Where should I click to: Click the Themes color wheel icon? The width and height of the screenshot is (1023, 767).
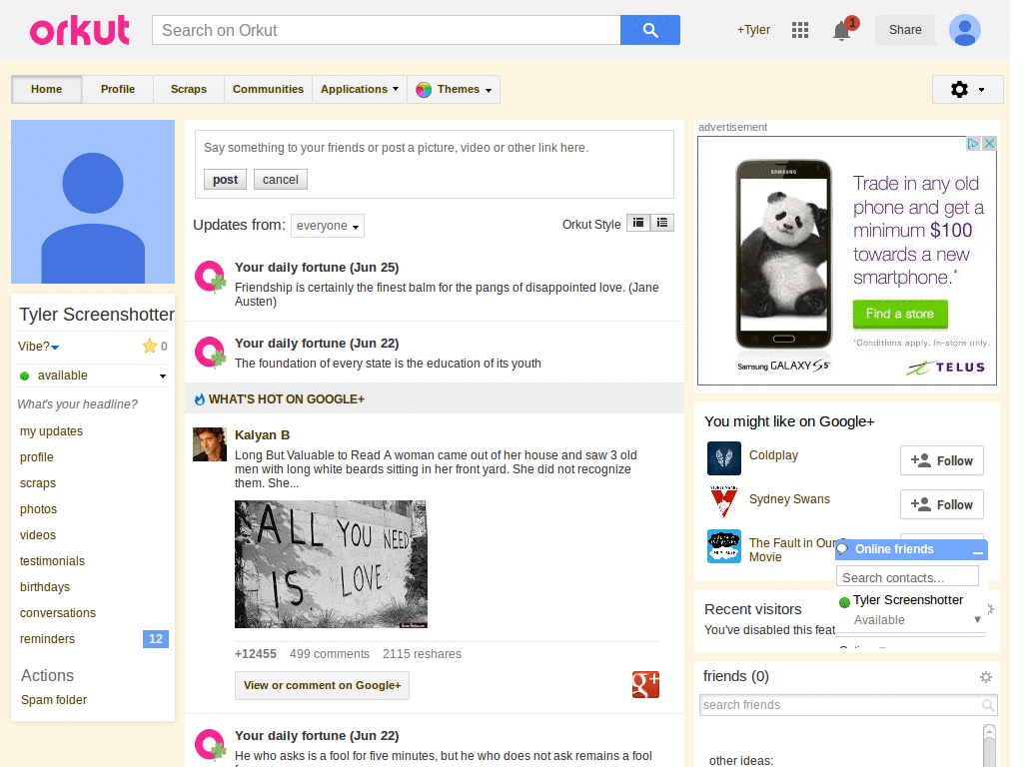point(424,89)
